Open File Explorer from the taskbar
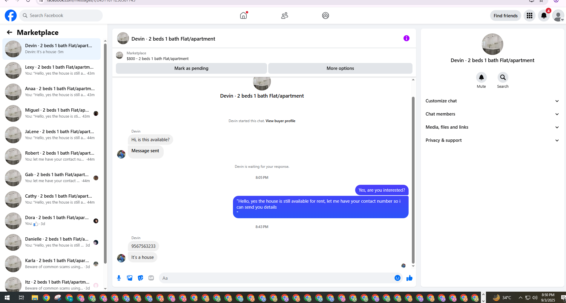 click(x=35, y=298)
